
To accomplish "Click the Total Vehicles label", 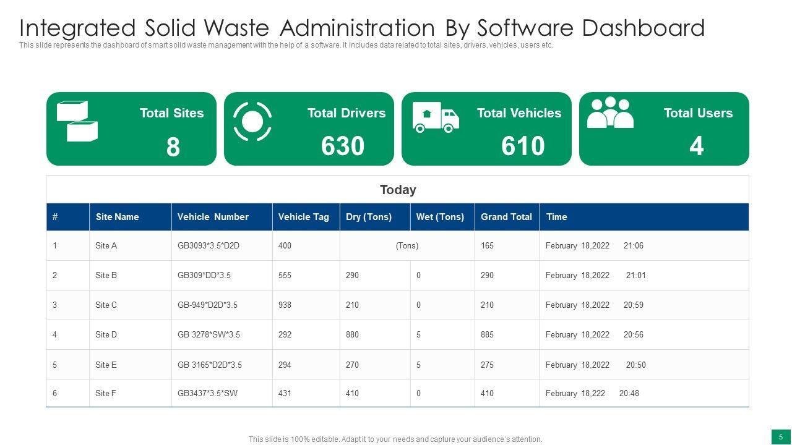I will click(519, 113).
